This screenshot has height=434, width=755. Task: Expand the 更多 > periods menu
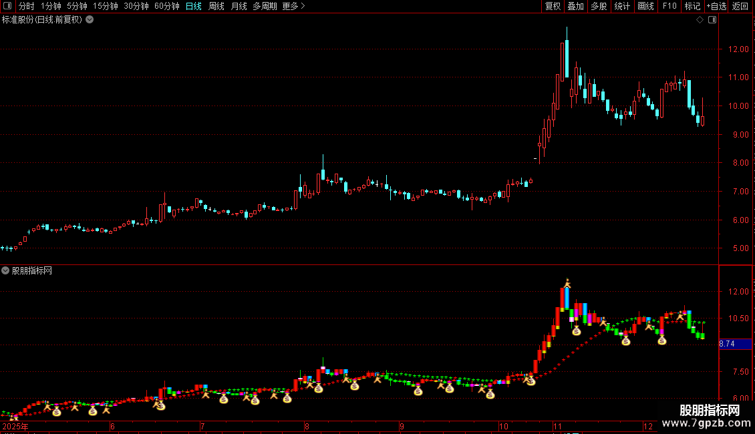(294, 6)
